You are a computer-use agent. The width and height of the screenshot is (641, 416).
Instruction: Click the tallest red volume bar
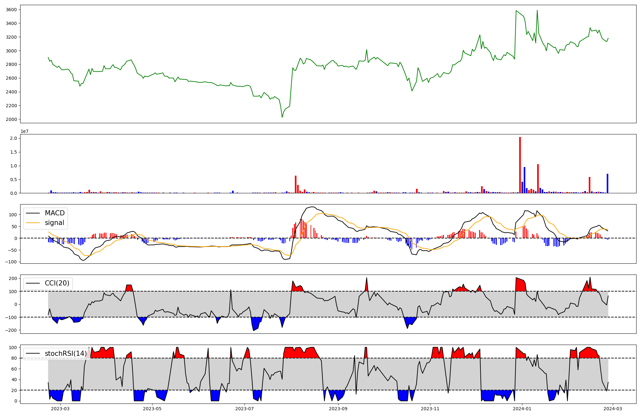[520, 165]
